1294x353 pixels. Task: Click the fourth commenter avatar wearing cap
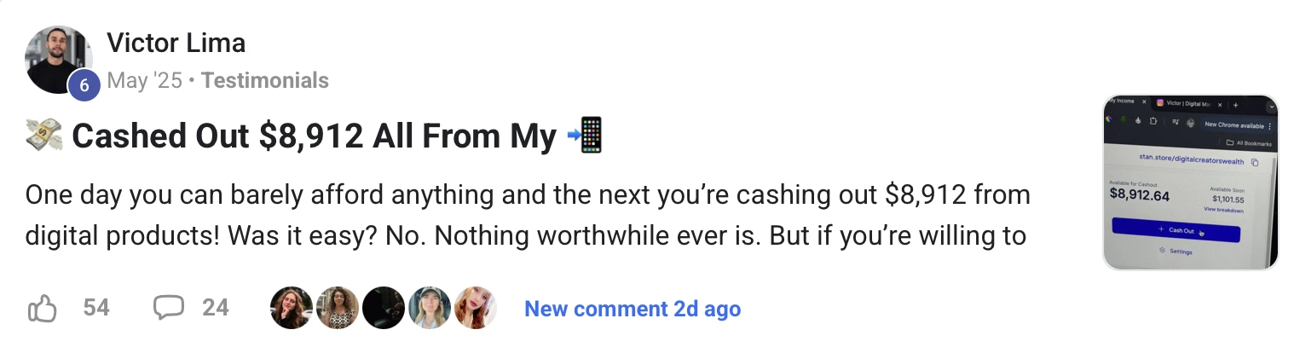pyautogui.click(x=429, y=308)
